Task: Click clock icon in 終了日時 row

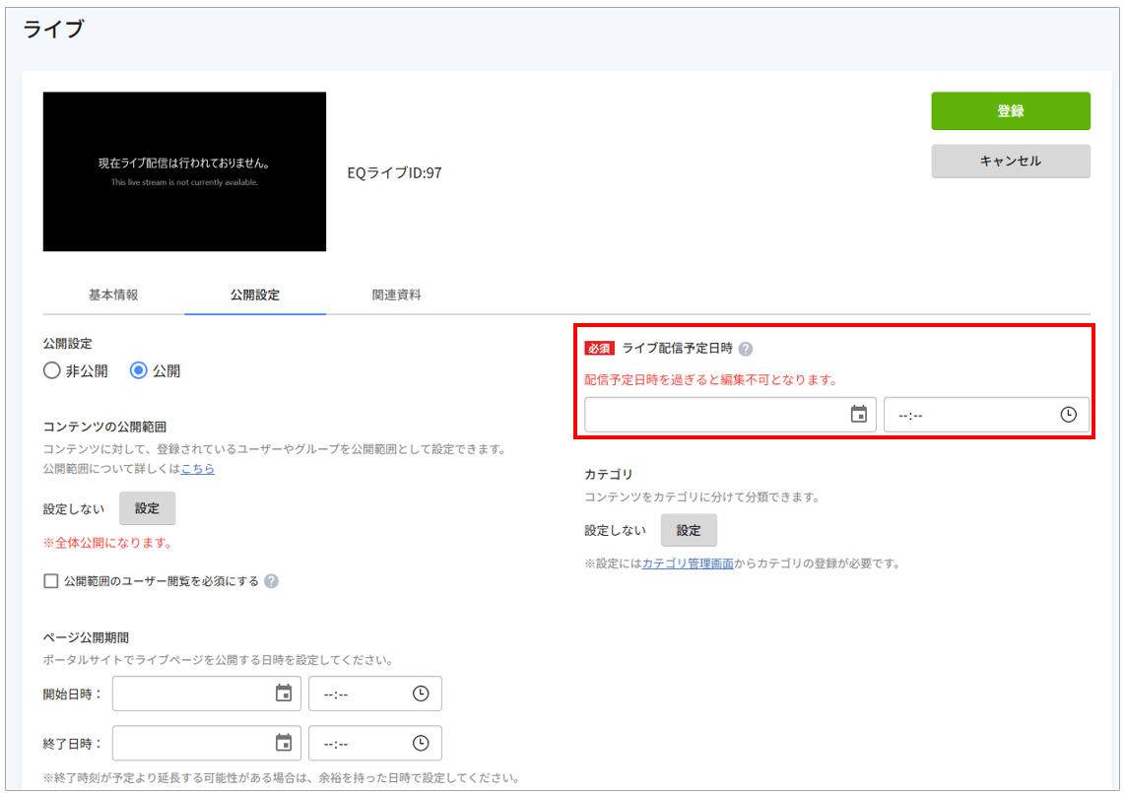Action: coord(421,743)
